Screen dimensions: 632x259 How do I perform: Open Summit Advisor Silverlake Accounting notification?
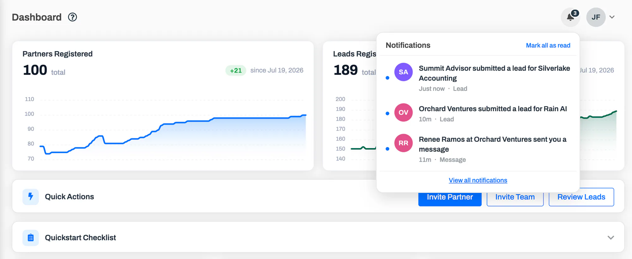(x=478, y=78)
